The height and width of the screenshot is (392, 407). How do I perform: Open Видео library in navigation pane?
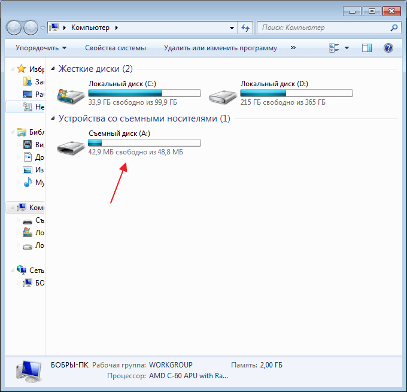(x=34, y=144)
